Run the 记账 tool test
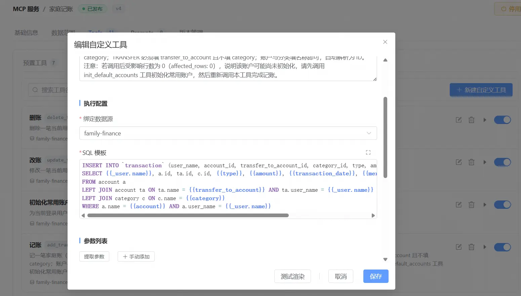521x296 pixels. [485, 247]
